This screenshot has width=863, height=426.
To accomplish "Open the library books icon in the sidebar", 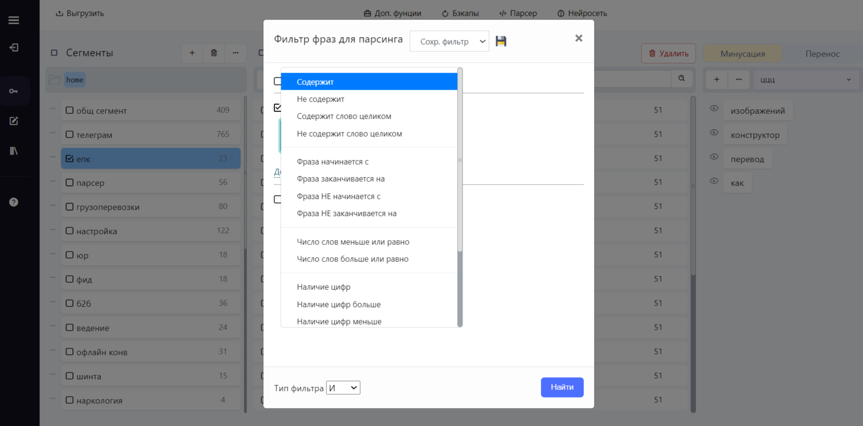I will tap(14, 151).
